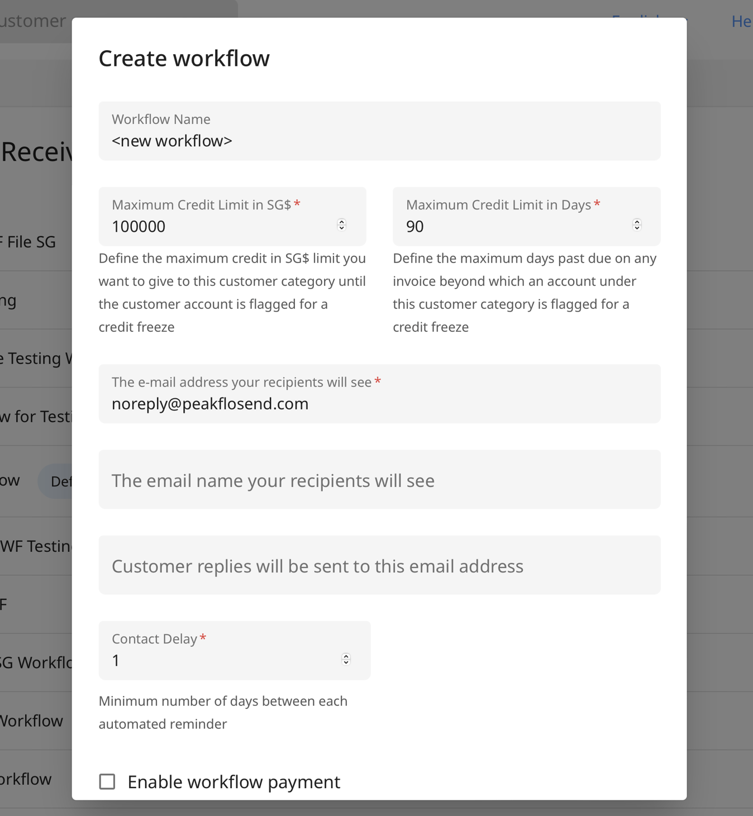Image resolution: width=753 pixels, height=816 pixels.
Task: Switch to the Customer tab behind the dialog
Action: (34, 21)
